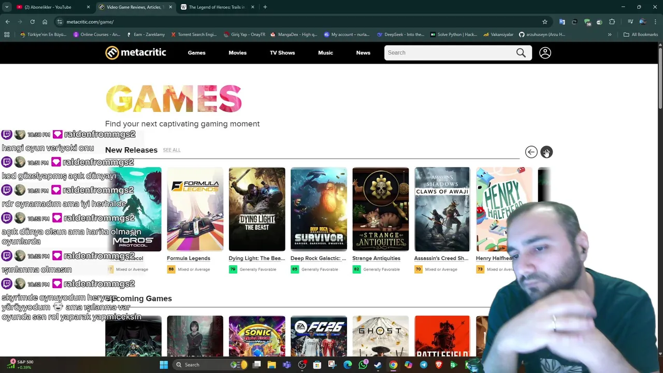Go to browser home page icon
The width and height of the screenshot is (663, 373).
(x=45, y=22)
